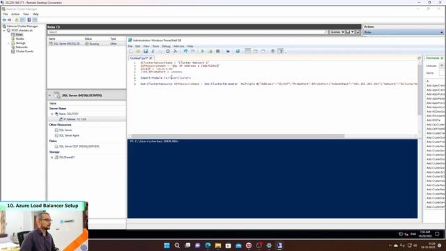Open Search from the Windows taskbar
This screenshot has width=446, height=251.
[x=177, y=245]
